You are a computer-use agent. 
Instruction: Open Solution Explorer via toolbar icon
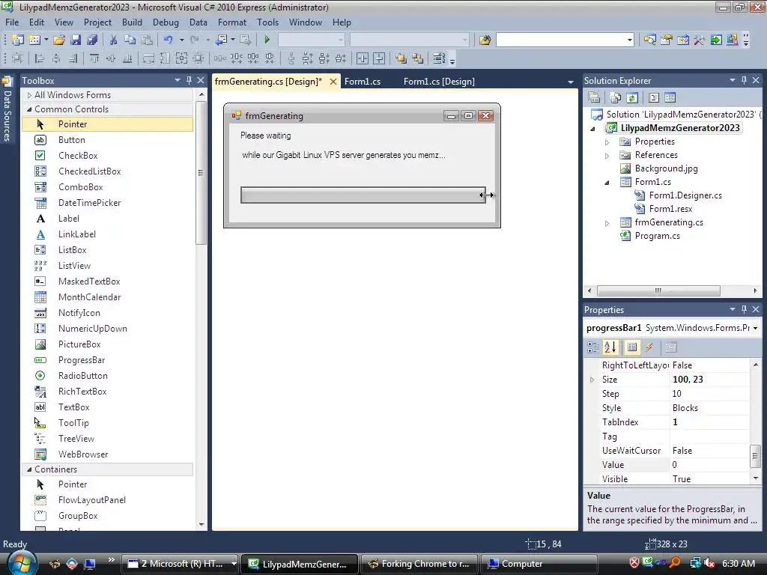click(x=650, y=40)
